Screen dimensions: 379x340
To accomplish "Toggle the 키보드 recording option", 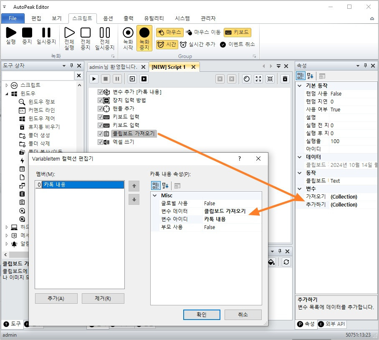I will pyautogui.click(x=238, y=32).
